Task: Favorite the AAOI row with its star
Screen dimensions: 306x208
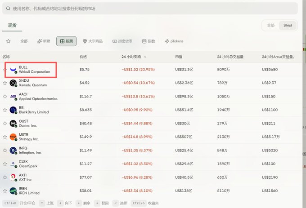Action: 5,97
